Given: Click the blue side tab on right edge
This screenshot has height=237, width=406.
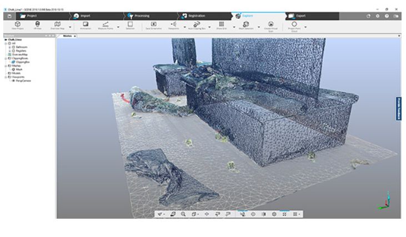Looking at the screenshot, I should (x=398, y=109).
